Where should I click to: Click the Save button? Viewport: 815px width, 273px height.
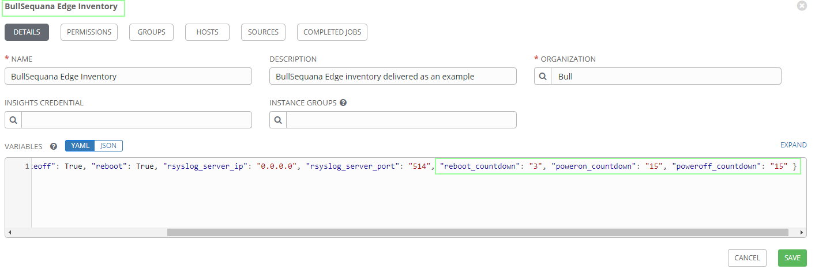coord(793,258)
